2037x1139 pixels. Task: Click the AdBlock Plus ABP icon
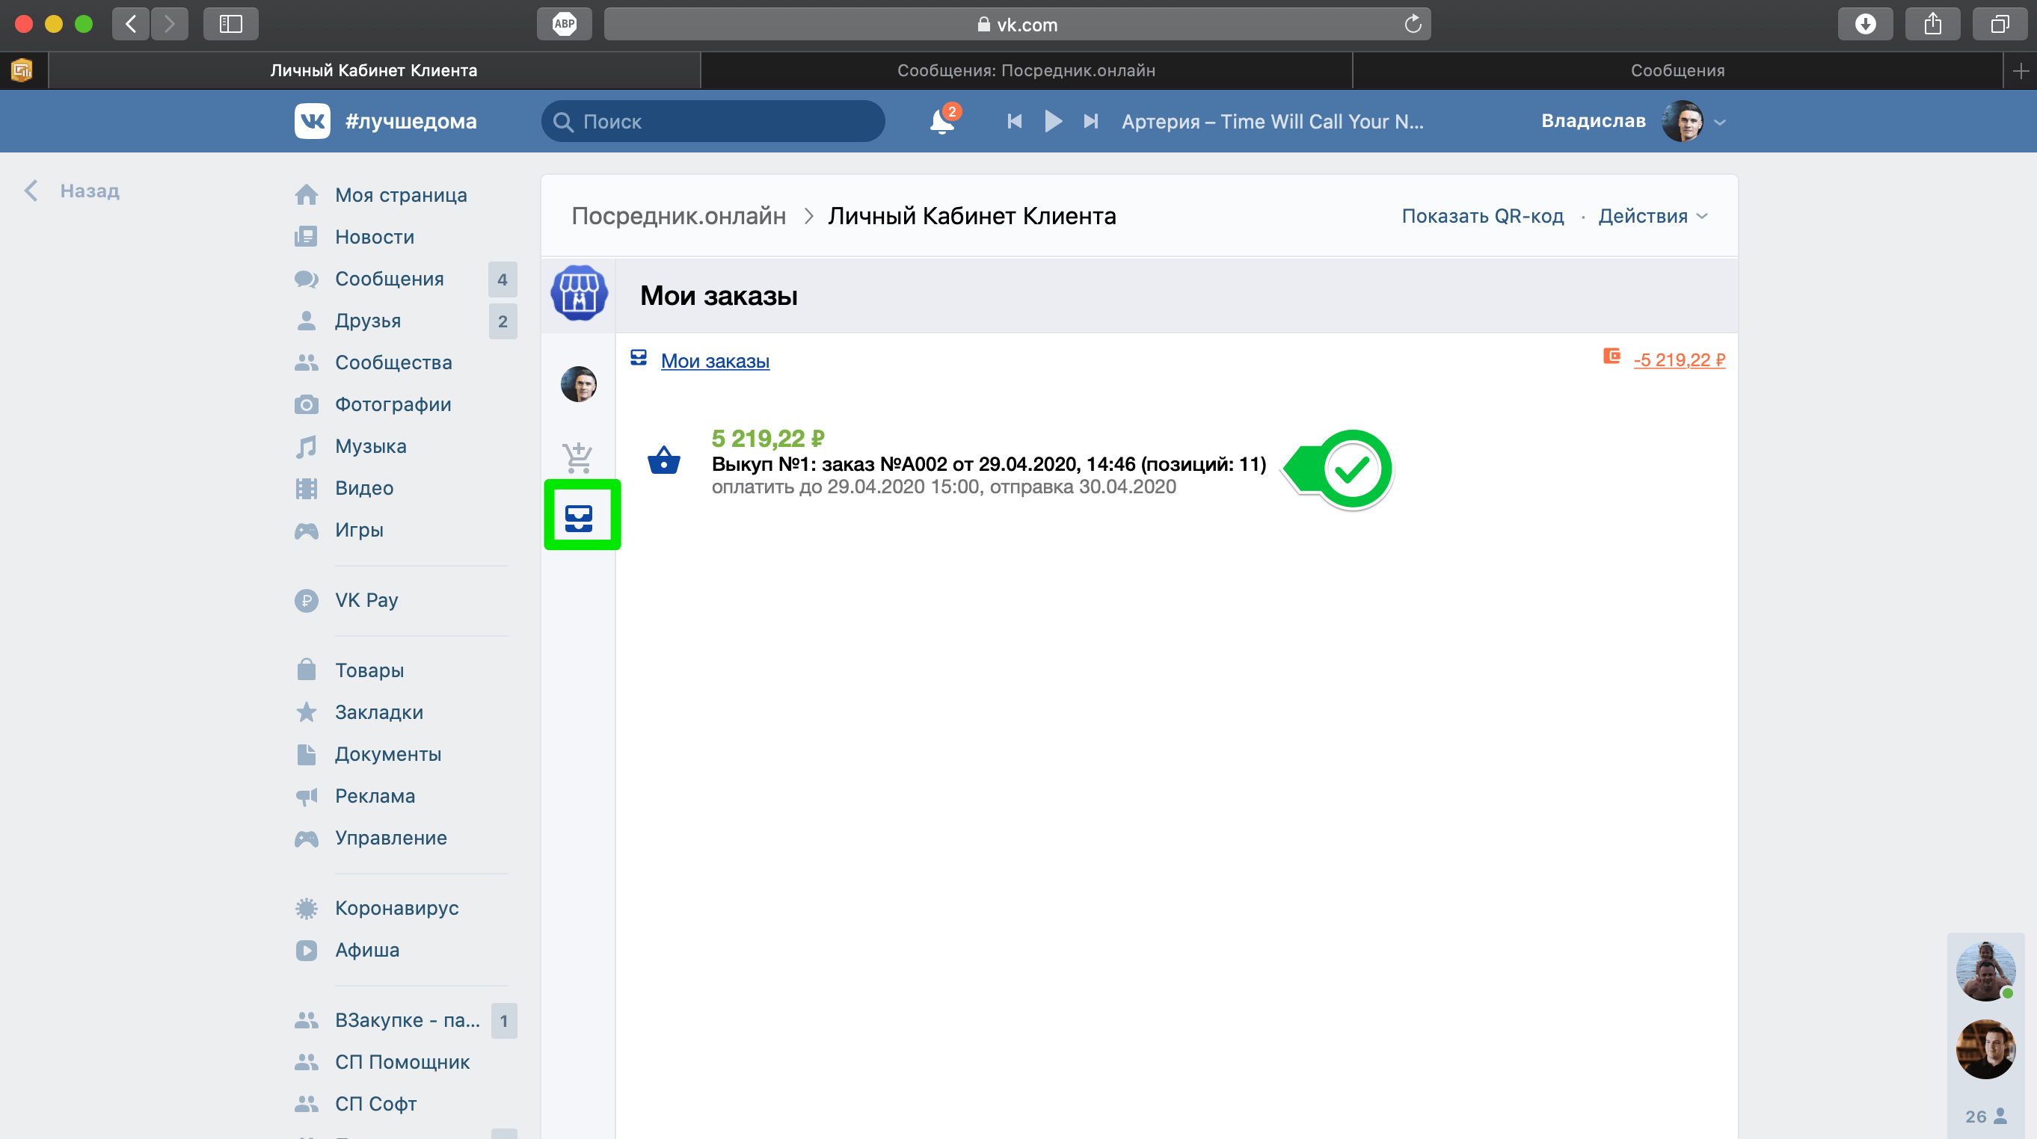pos(564,24)
